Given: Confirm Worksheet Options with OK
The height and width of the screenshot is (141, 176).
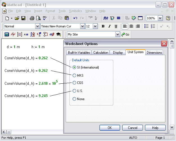Looking at the screenshot, I should pyautogui.click(x=110, y=128).
